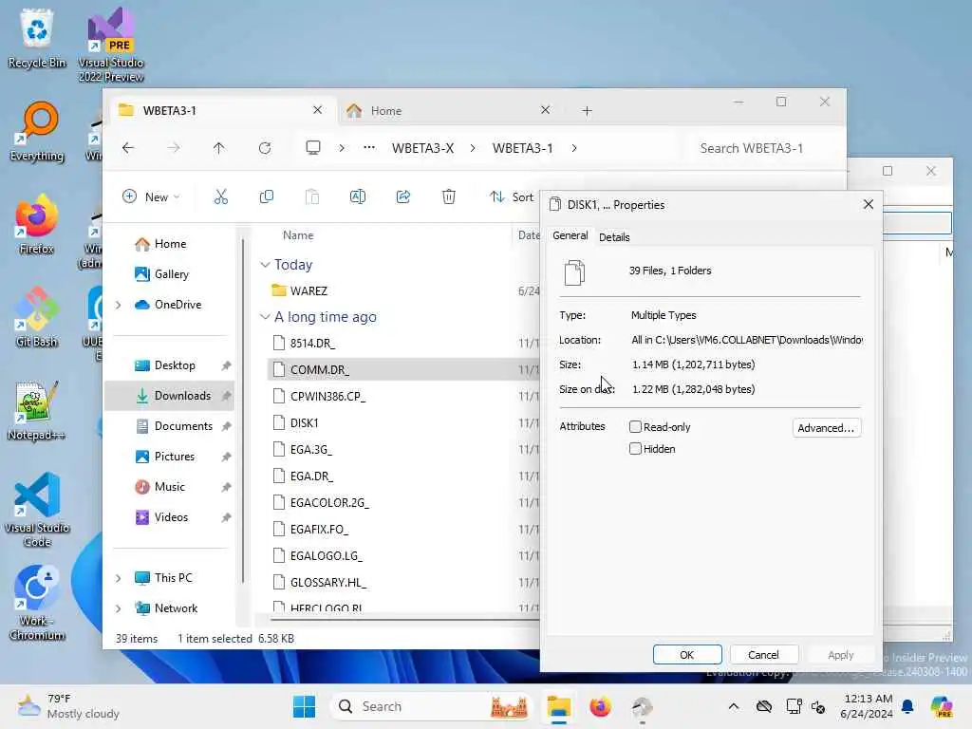
Task: Select Gallery in the navigation pane
Action: 170,274
